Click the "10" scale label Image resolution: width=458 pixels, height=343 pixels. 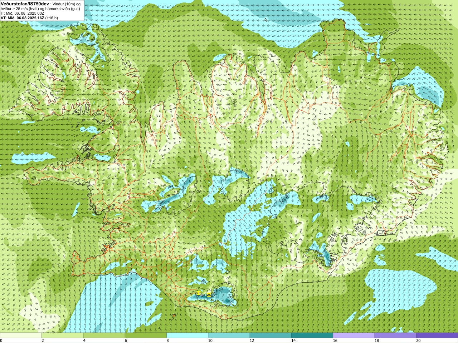(210, 340)
